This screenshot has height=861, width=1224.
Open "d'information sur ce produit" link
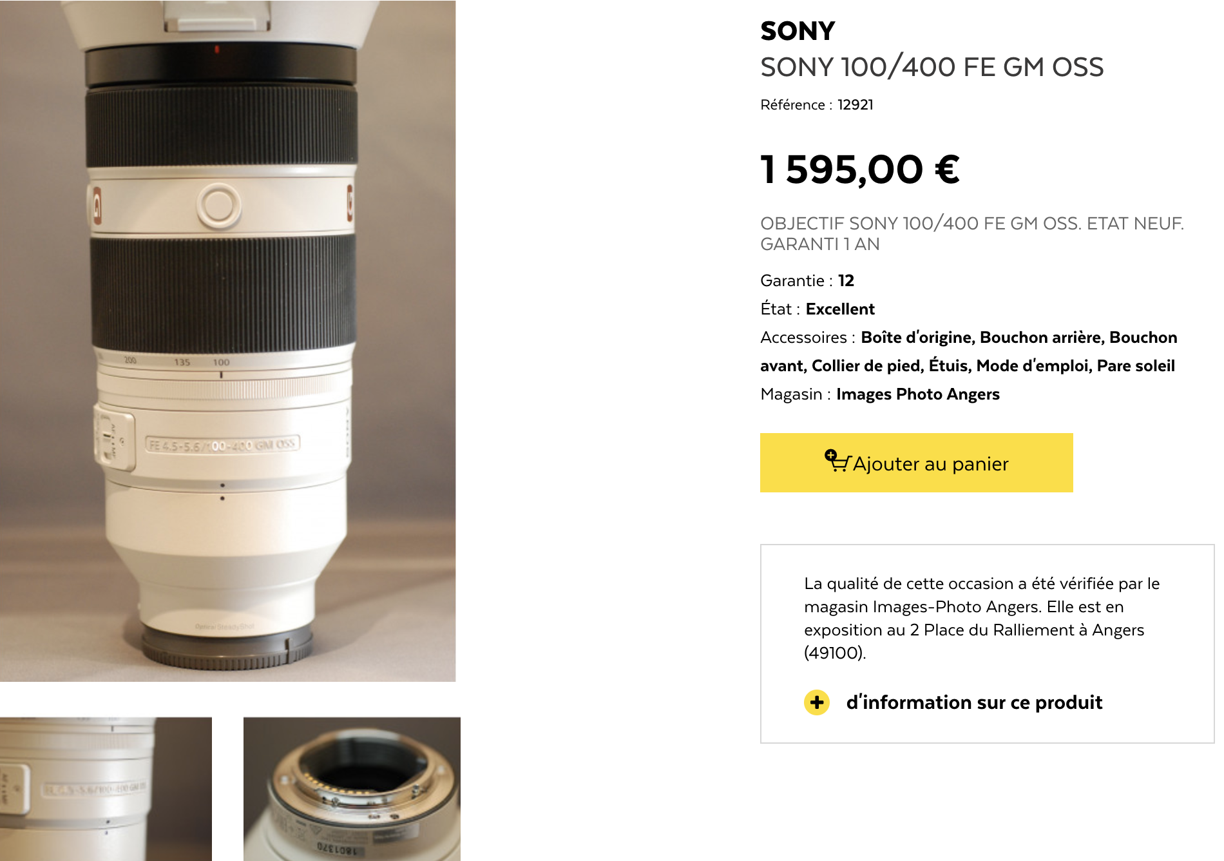973,702
